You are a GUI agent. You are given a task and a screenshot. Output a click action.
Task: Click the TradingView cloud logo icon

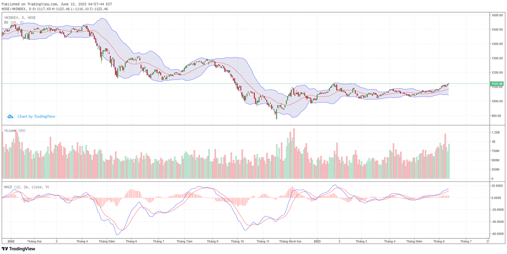click(x=10, y=116)
